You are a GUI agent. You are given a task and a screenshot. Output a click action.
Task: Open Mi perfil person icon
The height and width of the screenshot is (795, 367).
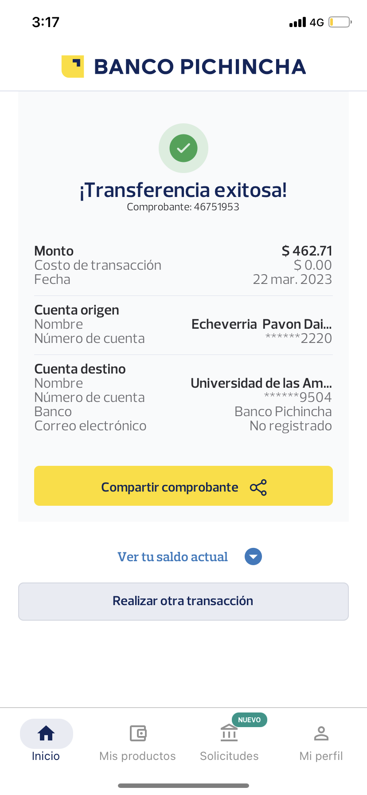[x=321, y=733]
